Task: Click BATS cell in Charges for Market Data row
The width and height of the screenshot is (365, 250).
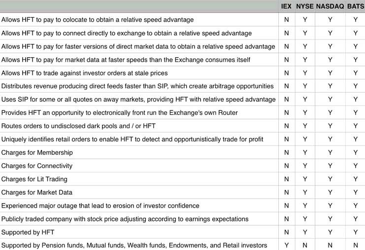Action: pyautogui.click(x=356, y=192)
